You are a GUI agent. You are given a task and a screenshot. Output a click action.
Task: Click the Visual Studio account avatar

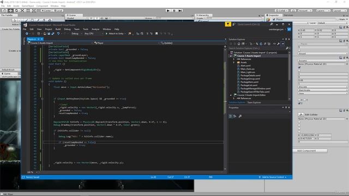(x=289, y=29)
